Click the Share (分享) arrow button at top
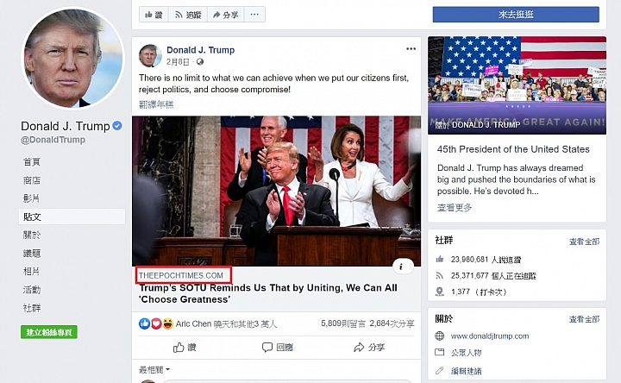 point(225,15)
